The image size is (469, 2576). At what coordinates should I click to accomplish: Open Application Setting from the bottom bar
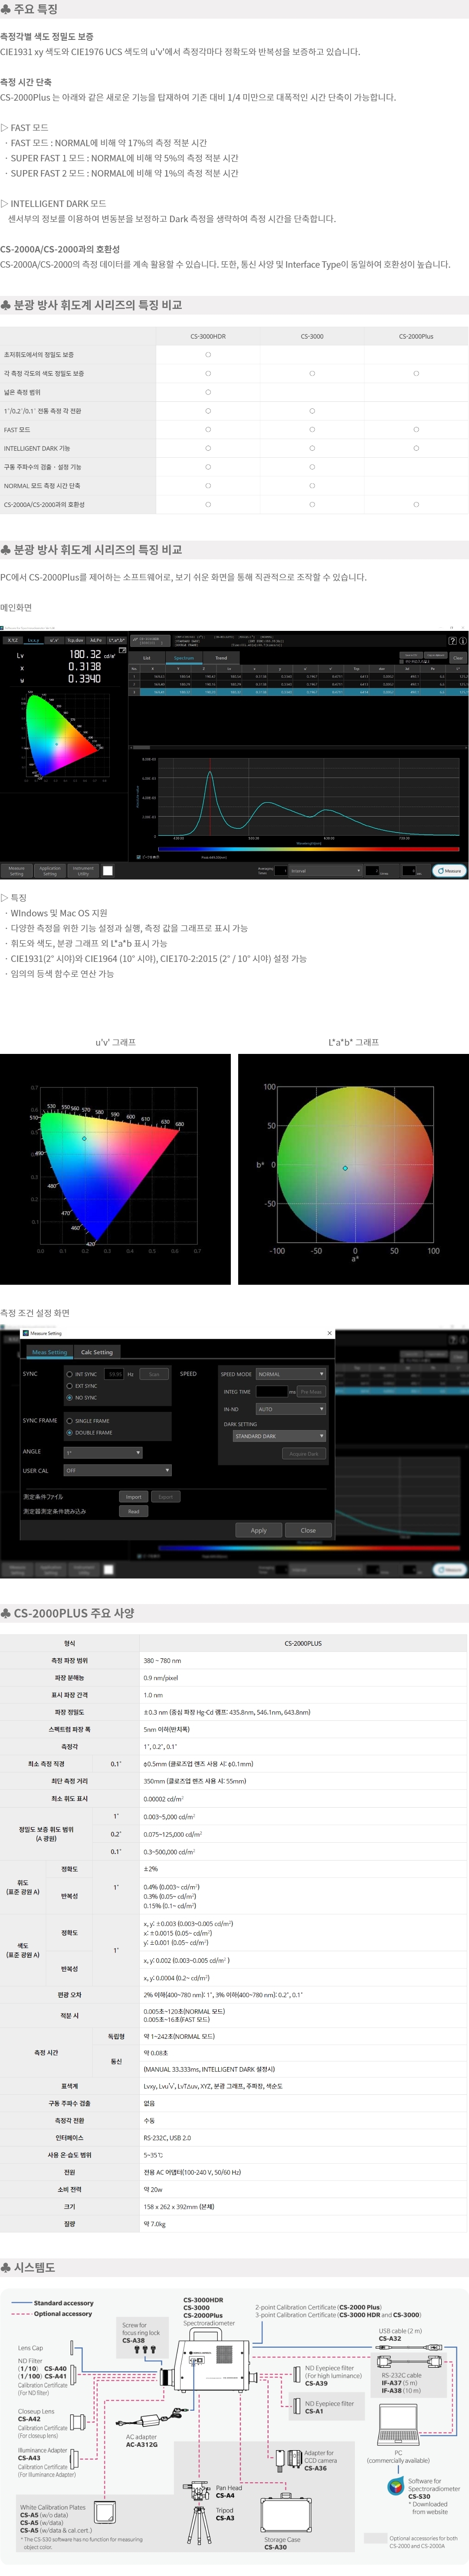[x=50, y=871]
